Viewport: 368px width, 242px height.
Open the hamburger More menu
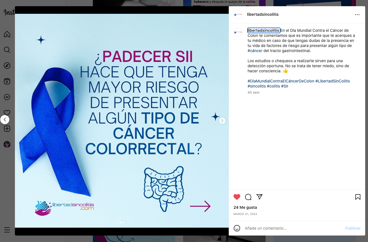(x=7, y=230)
